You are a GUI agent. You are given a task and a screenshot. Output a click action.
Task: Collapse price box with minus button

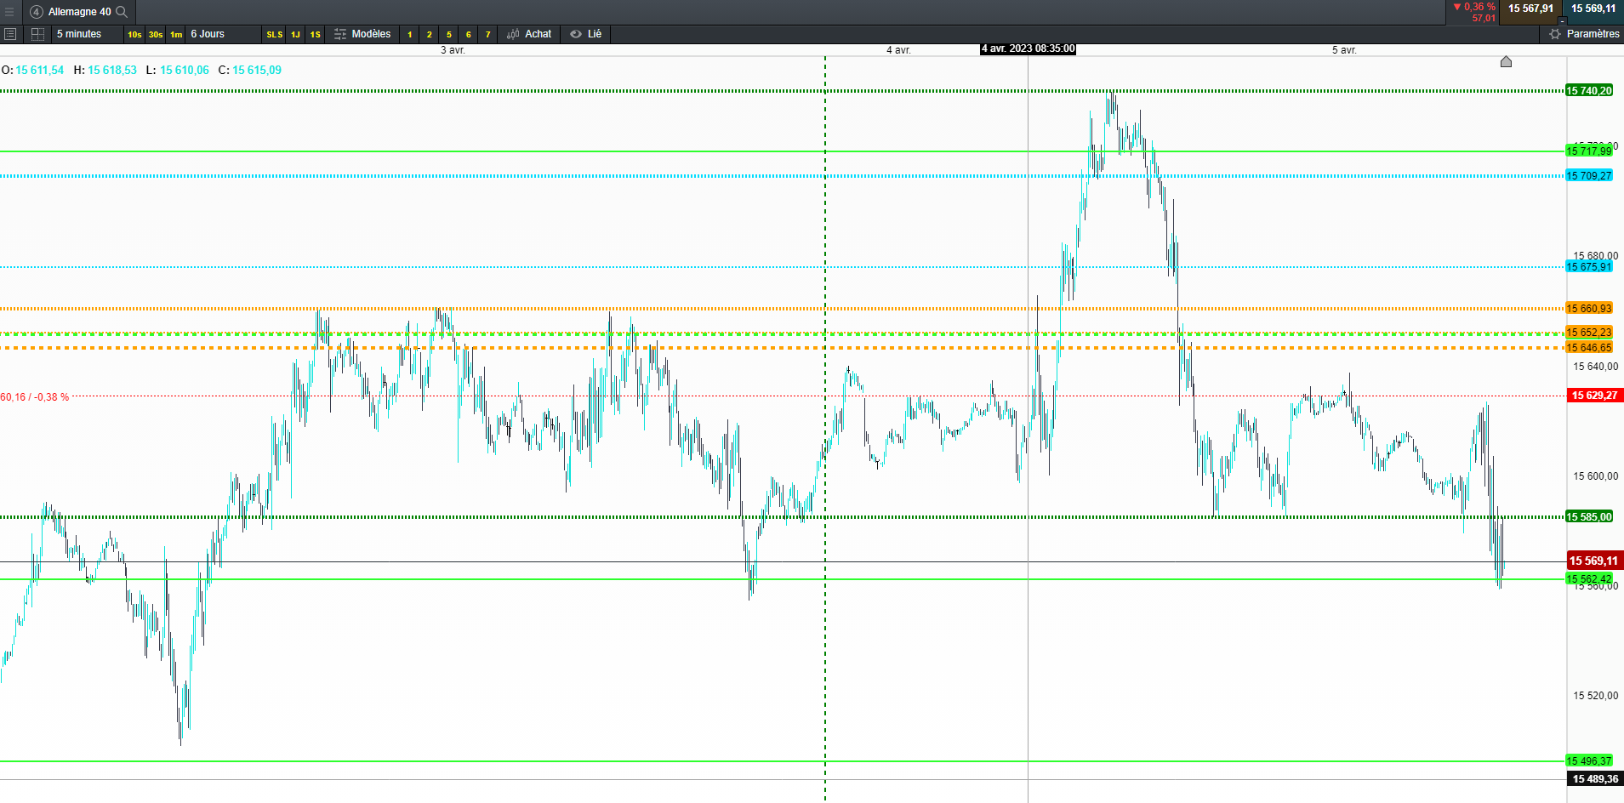point(1562,20)
